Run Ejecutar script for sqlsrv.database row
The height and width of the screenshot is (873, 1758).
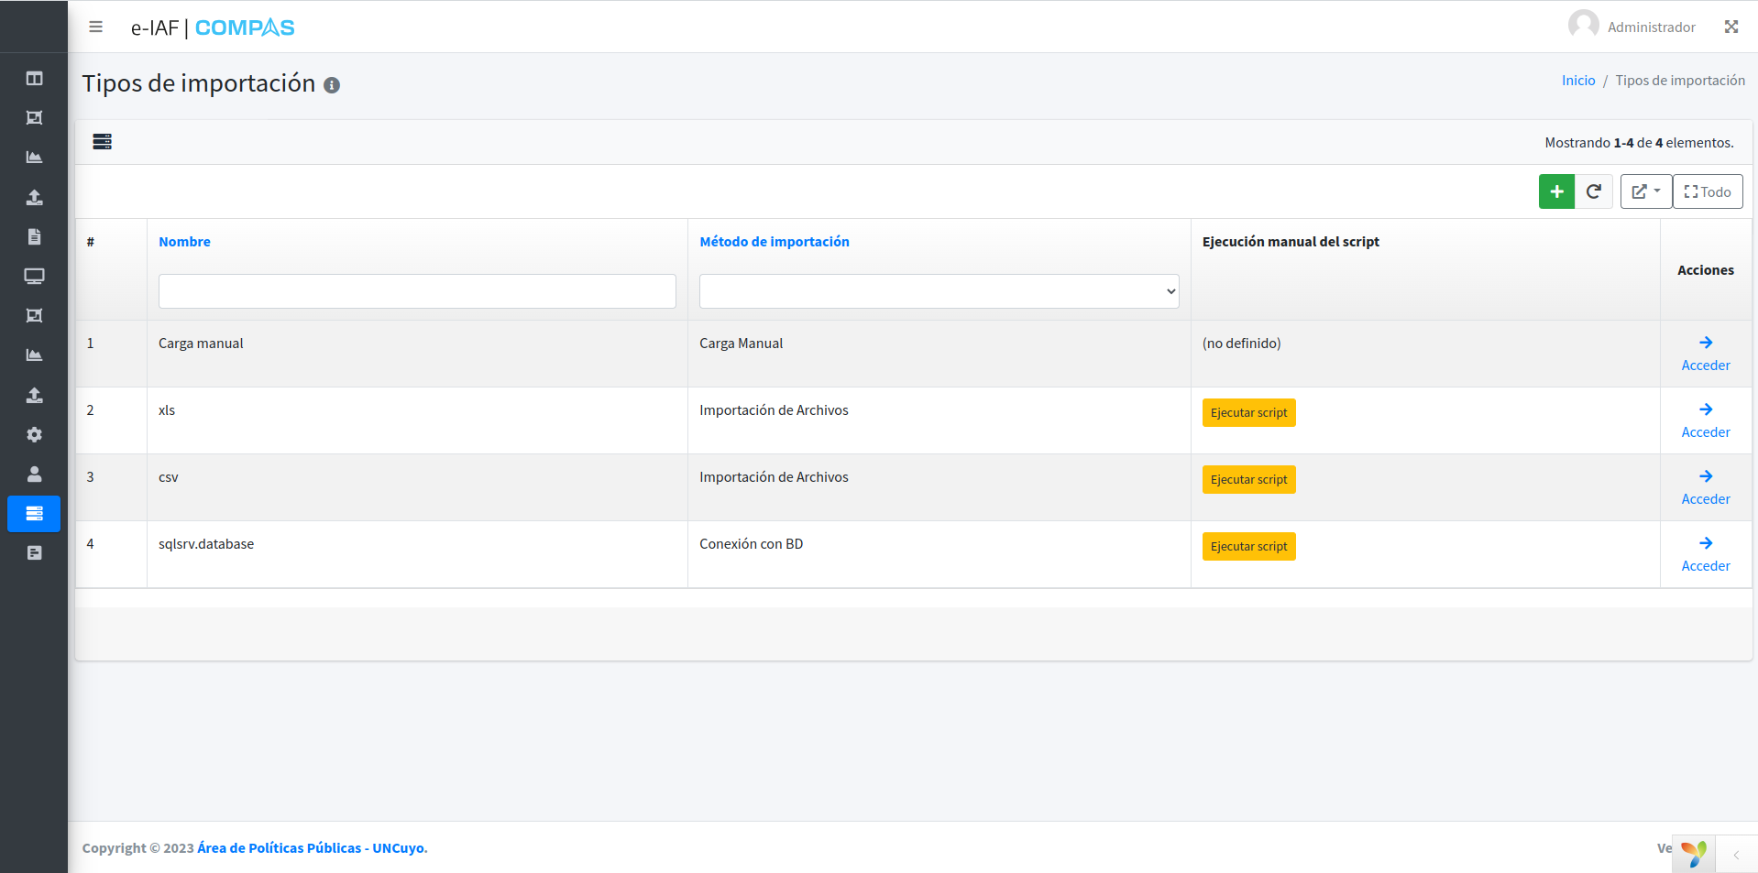tap(1248, 547)
